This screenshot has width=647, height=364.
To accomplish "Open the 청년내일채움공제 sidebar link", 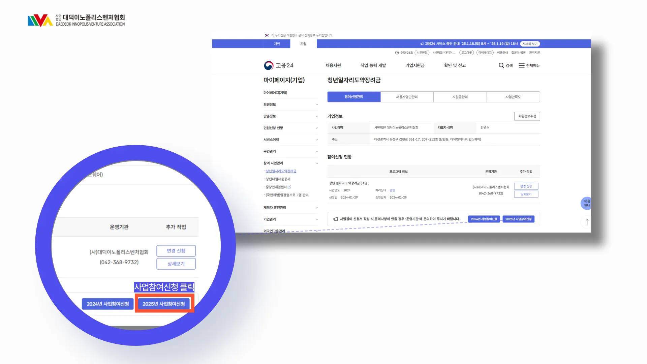I will 278,179.
